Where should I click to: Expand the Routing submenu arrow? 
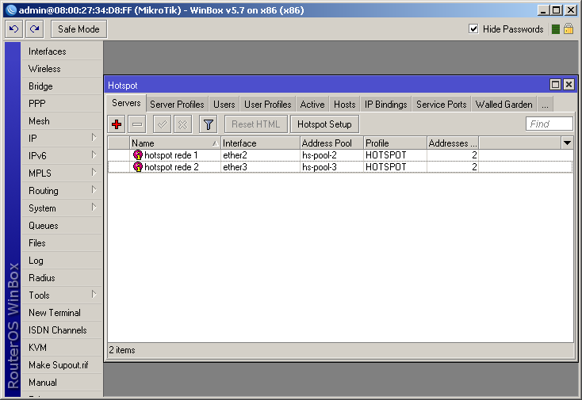(x=94, y=190)
